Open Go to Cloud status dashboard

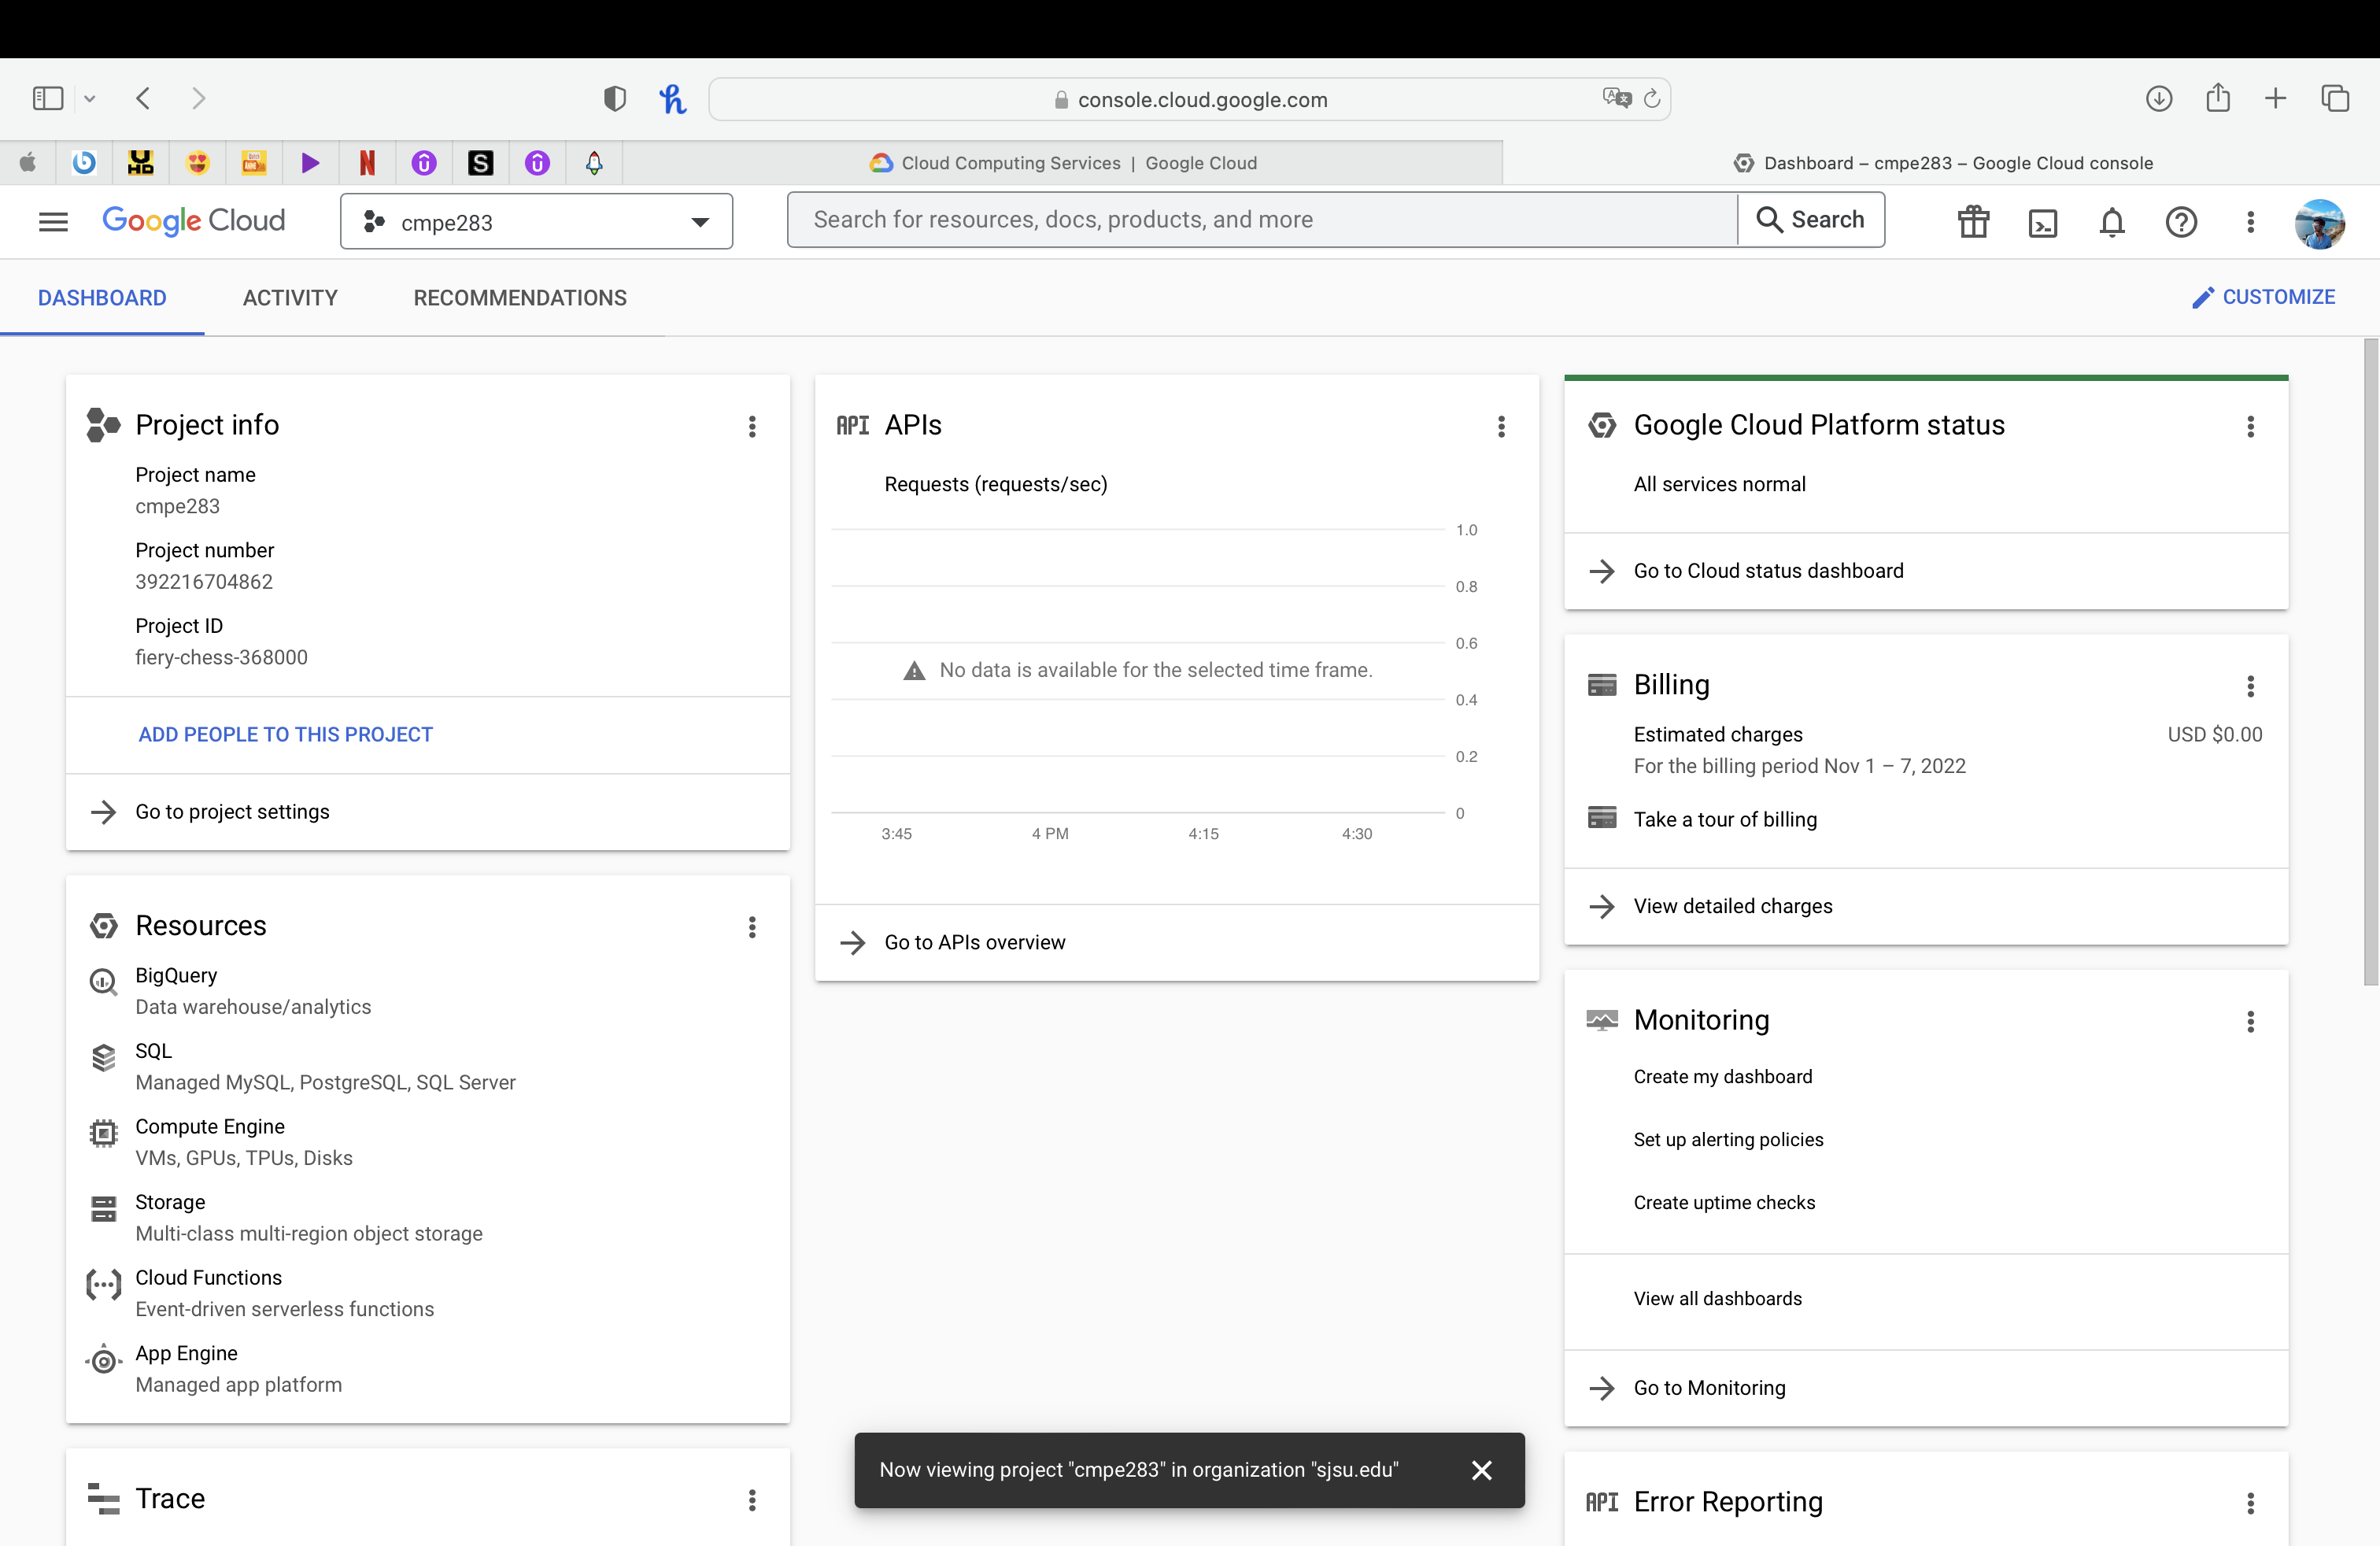pos(1768,570)
